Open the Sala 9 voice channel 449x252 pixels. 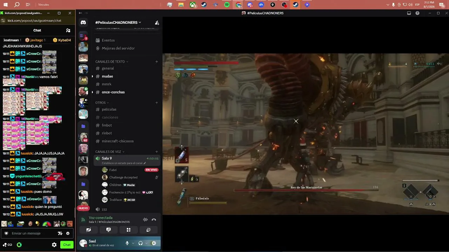(x=126, y=160)
